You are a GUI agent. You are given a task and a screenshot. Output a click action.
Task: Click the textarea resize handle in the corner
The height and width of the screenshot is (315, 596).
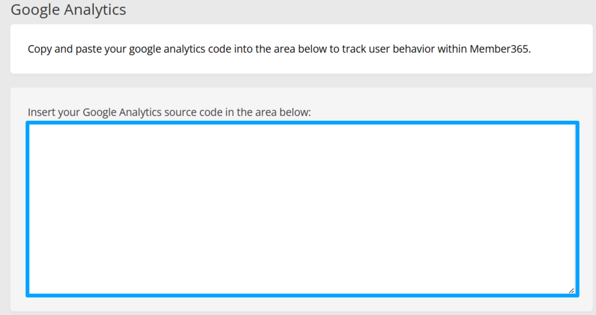tap(571, 291)
